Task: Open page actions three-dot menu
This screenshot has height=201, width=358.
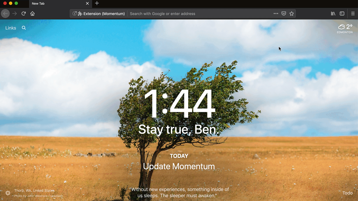Action: (x=276, y=13)
